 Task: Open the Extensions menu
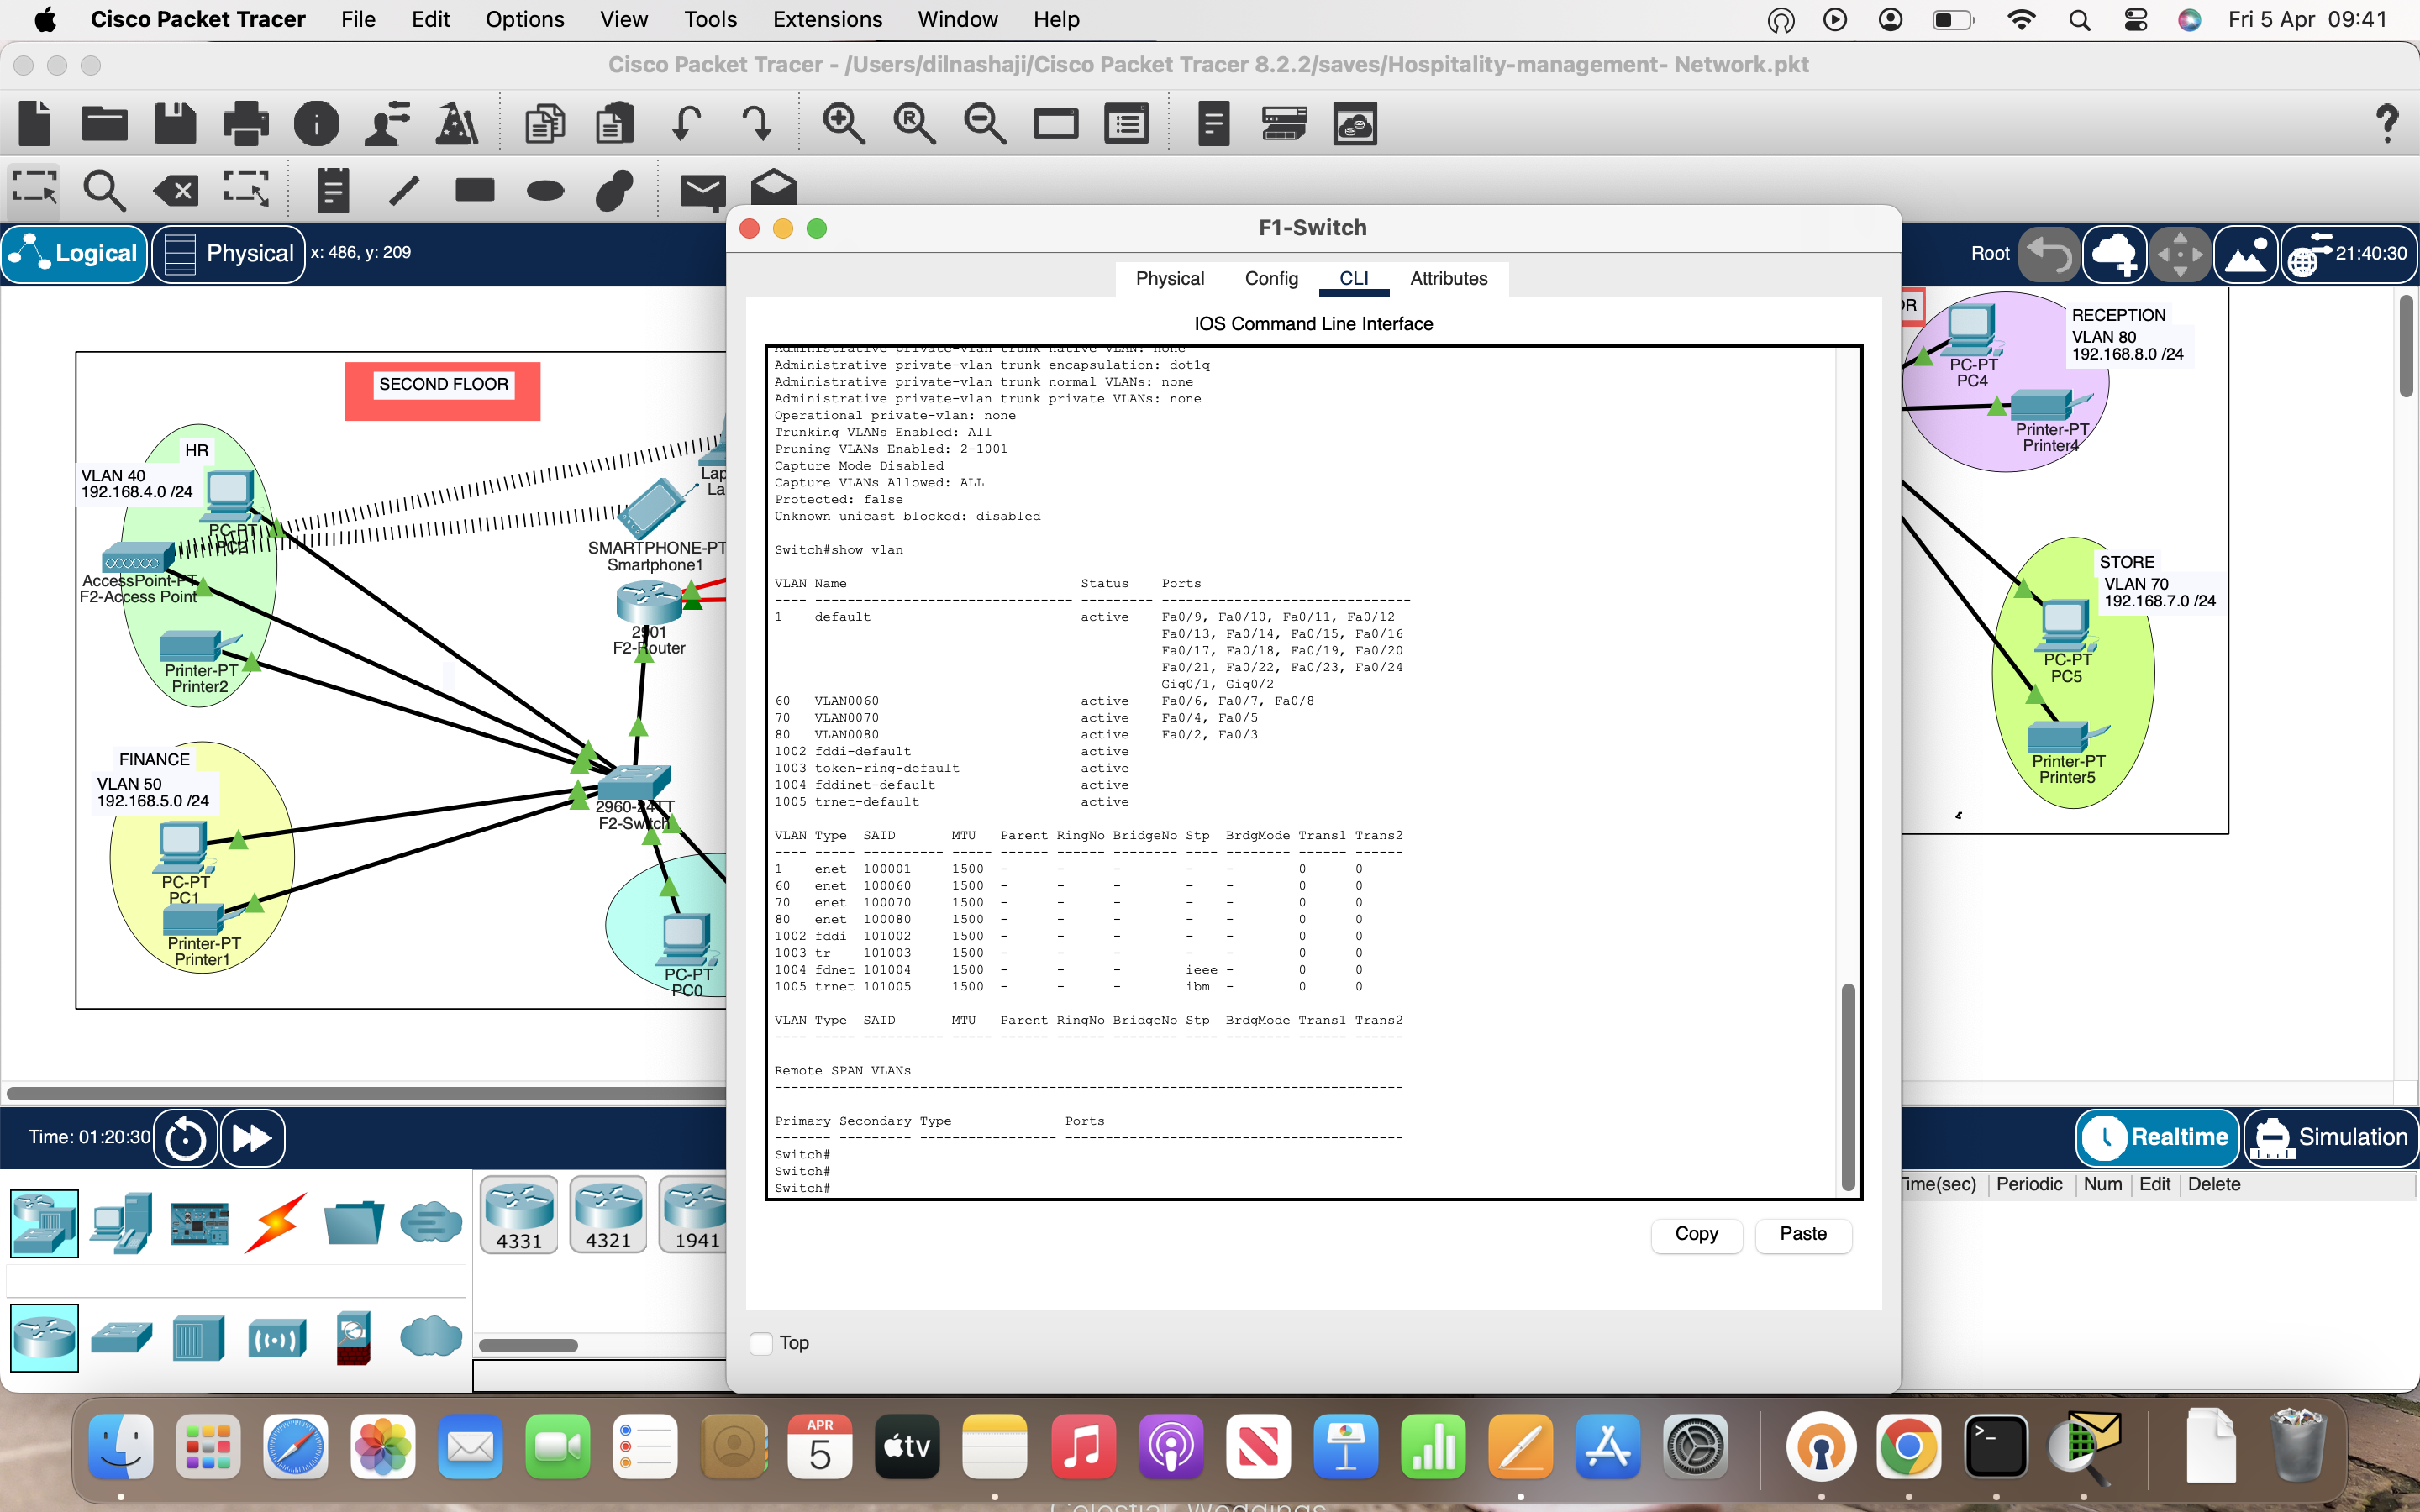826,19
